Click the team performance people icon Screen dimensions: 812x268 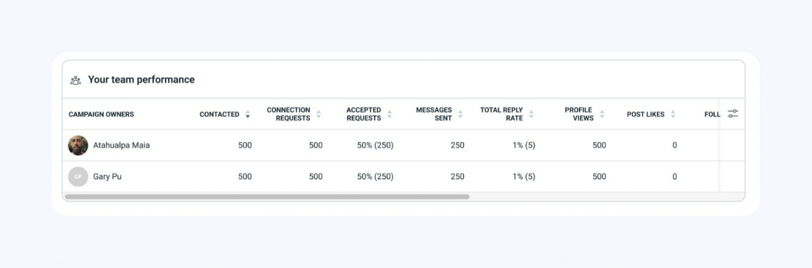(x=76, y=80)
